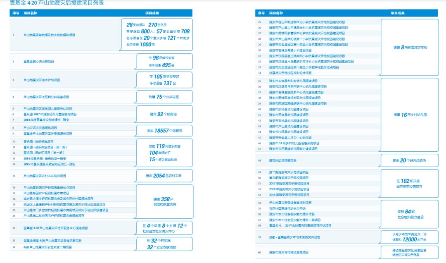Click '项目名称' header in the left table

click(31, 13)
